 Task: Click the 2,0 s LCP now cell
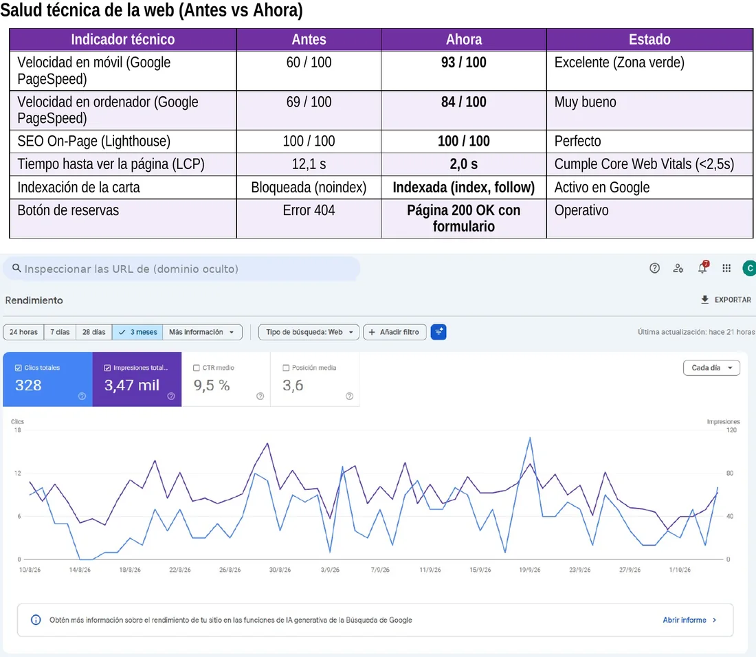click(x=464, y=164)
